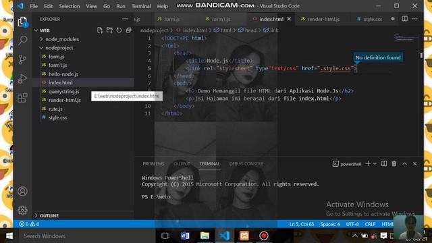This screenshot has width=432, height=243.
Task: Click the head breadcrumb segment
Action: point(250,30)
